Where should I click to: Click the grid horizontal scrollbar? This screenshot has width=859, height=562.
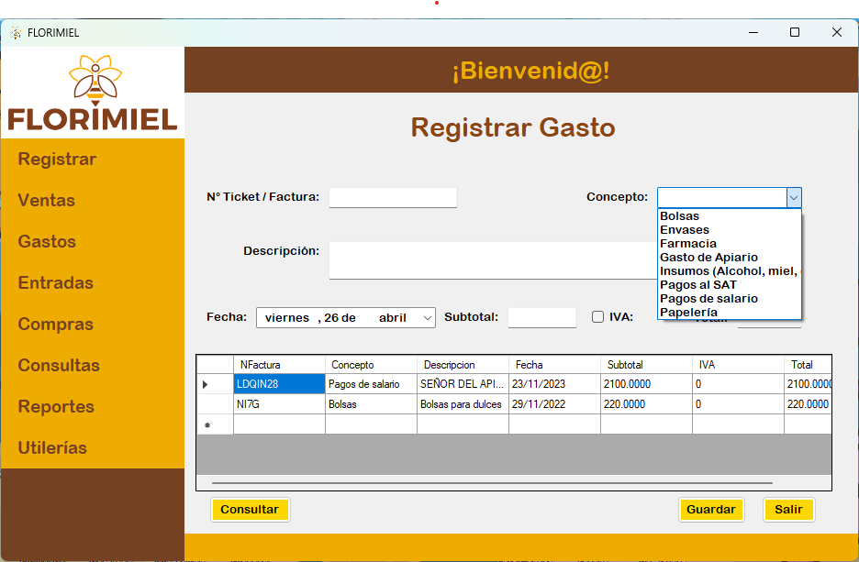[x=492, y=482]
